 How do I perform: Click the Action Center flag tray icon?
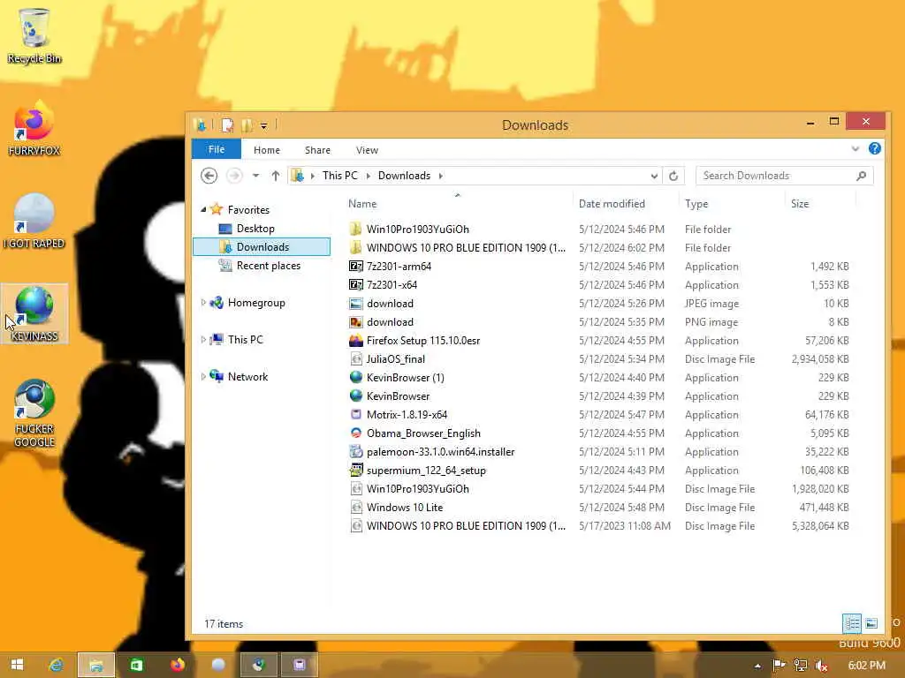click(x=779, y=666)
